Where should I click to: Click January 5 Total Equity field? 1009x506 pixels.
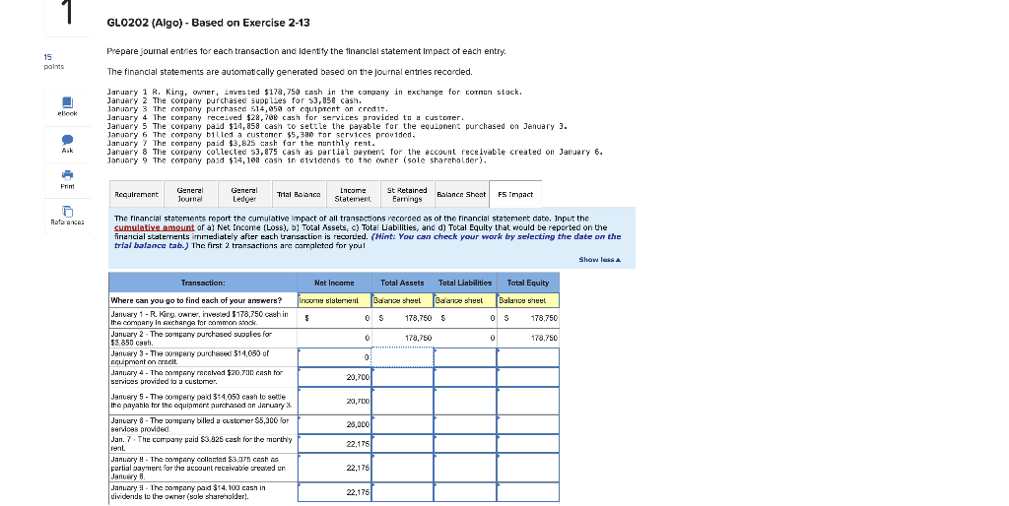[x=528, y=401]
